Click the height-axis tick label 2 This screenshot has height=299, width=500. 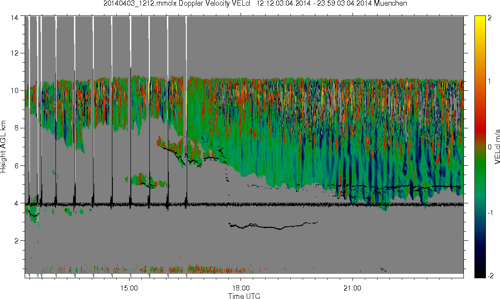tap(16, 241)
